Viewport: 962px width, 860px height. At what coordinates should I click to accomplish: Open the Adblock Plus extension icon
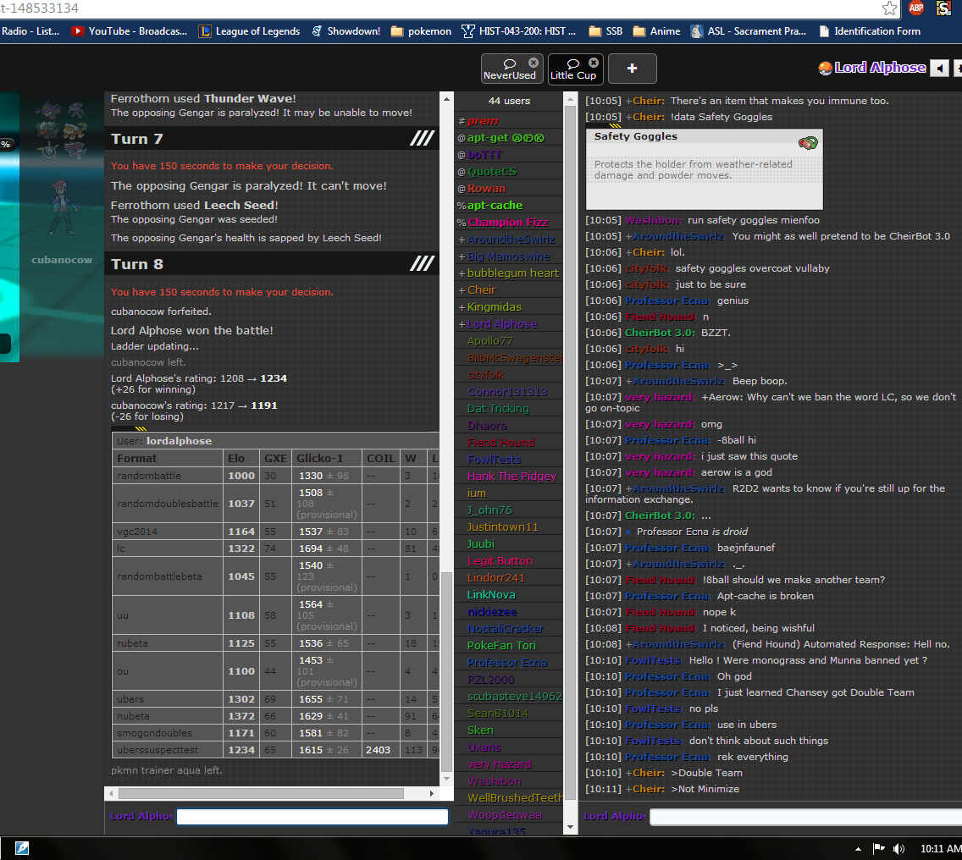tap(916, 8)
